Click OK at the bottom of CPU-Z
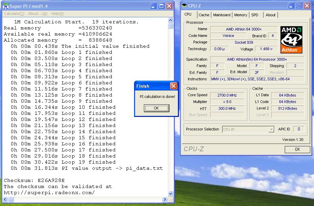This screenshot has height=206, width=314. coord(297,149)
